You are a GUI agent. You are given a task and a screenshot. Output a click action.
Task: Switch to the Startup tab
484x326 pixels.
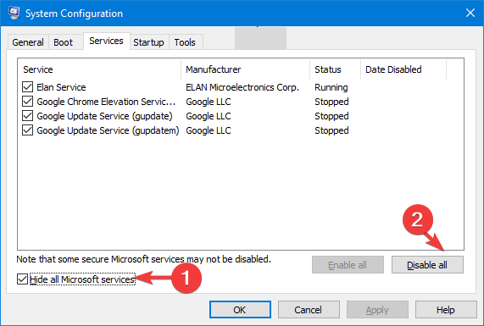coord(148,42)
